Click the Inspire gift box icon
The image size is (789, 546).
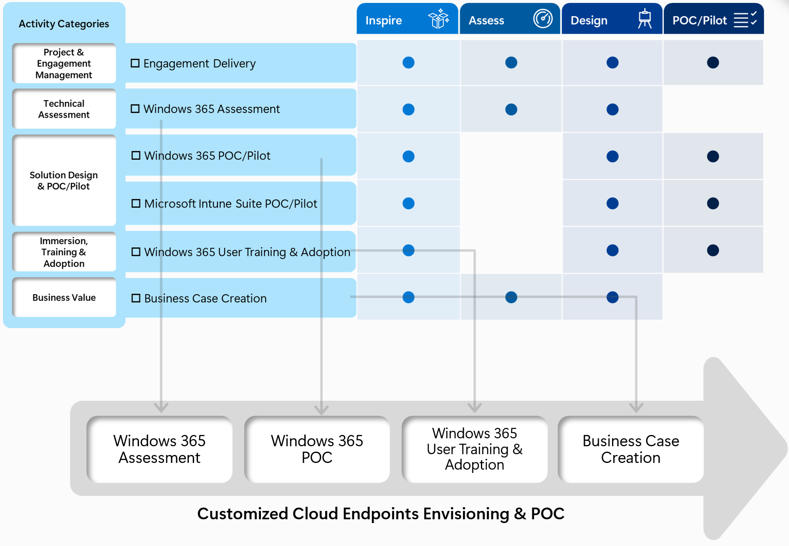438,19
